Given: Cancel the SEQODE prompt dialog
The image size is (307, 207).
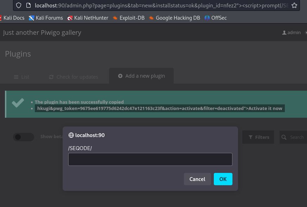Looking at the screenshot, I should [x=197, y=179].
